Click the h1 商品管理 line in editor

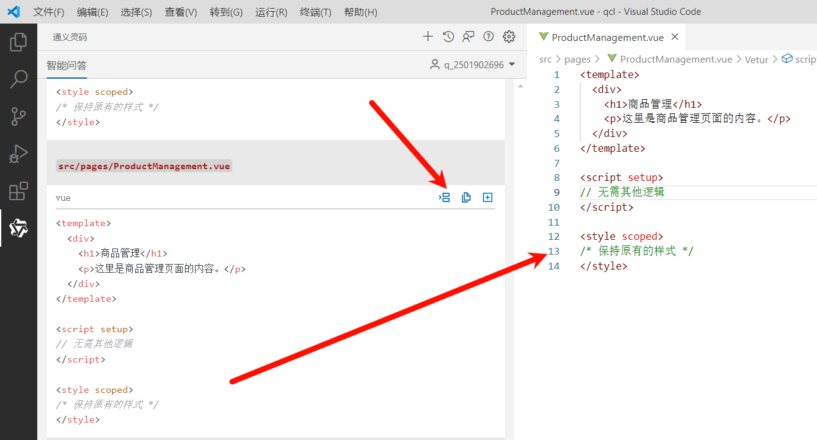click(x=653, y=104)
